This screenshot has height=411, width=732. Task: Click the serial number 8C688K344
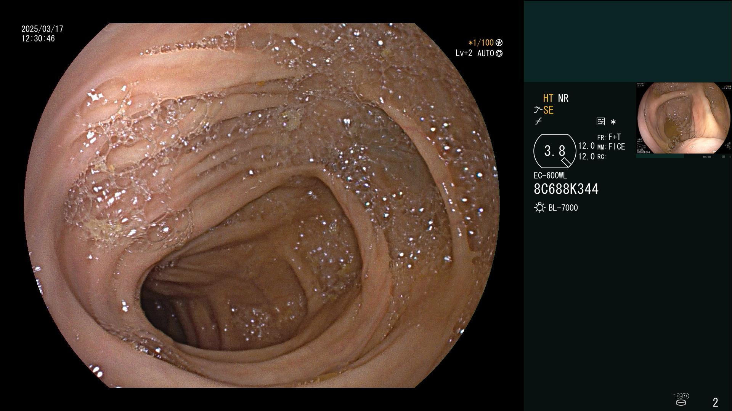tap(566, 189)
